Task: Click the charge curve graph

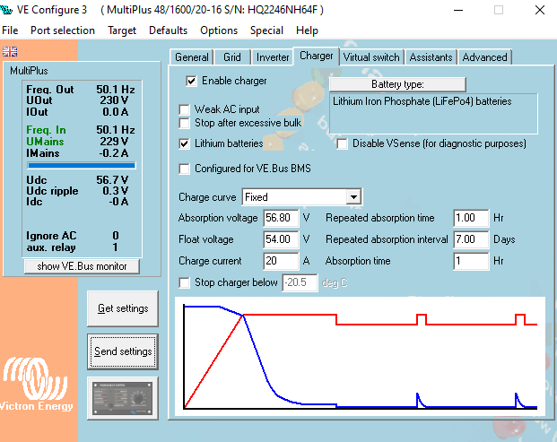Action: pyautogui.click(x=360, y=357)
